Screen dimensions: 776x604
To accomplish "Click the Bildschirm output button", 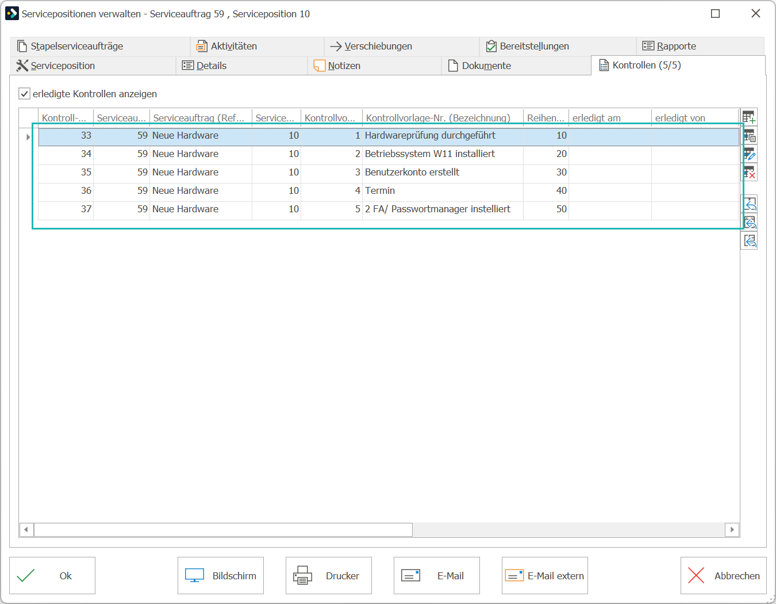I will pos(221,575).
